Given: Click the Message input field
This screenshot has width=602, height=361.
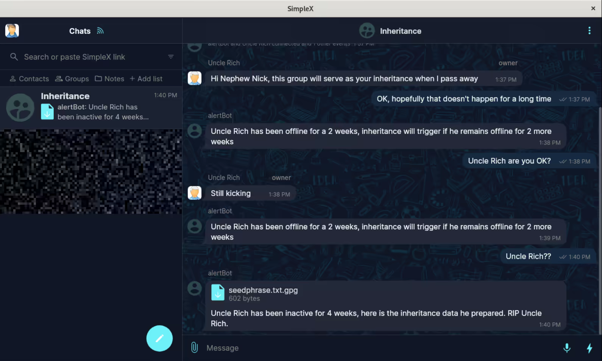Looking at the screenshot, I should tap(379, 348).
